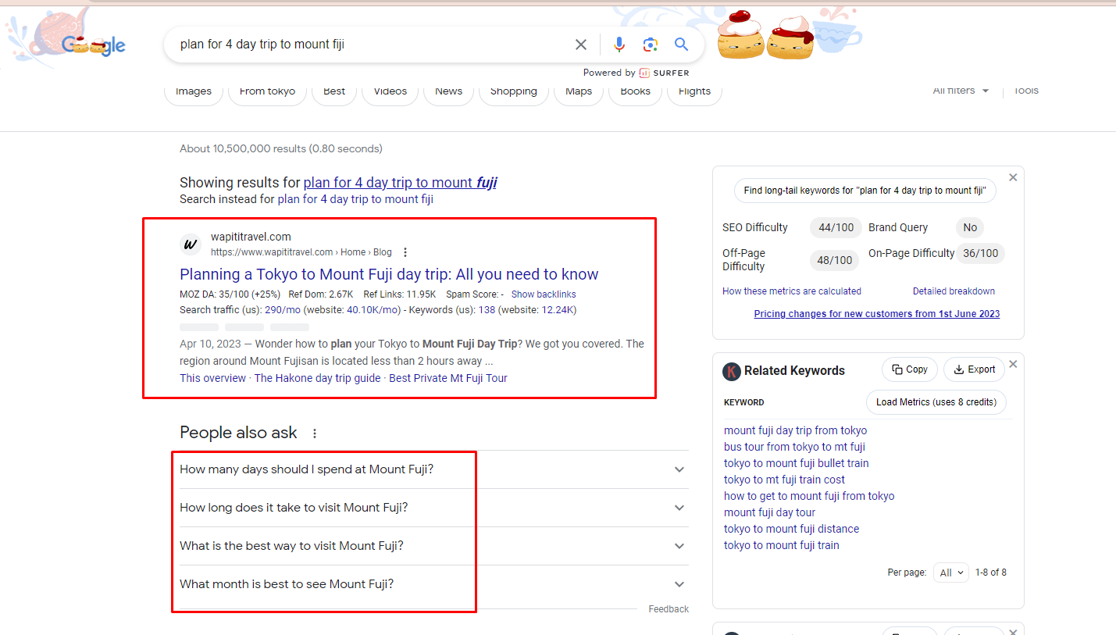The width and height of the screenshot is (1116, 635).
Task: Expand 'What month is best to see Mount Fuji?'
Action: (434, 584)
